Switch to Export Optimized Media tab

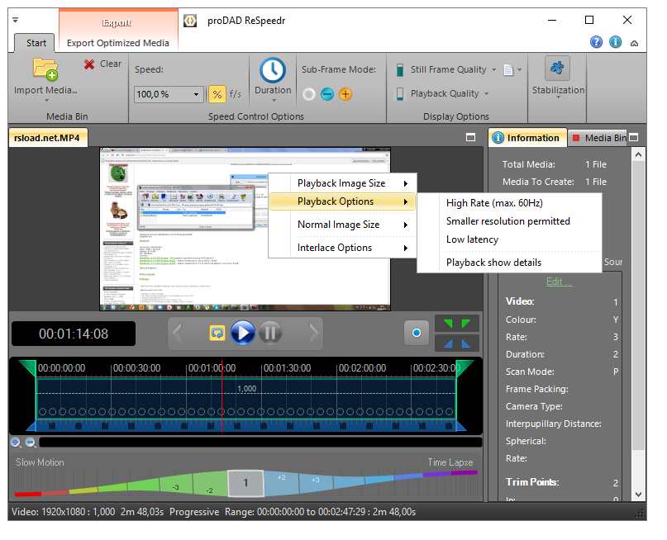118,43
